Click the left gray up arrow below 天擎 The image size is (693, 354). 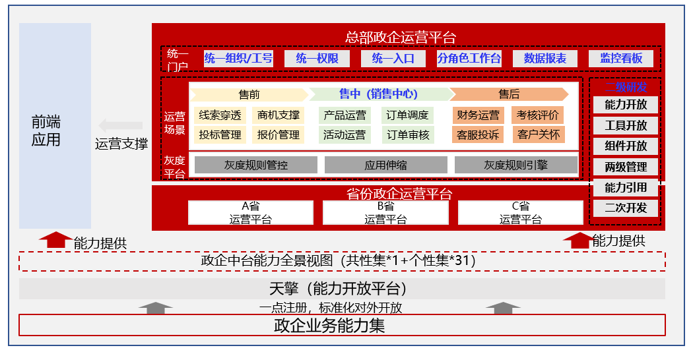(156, 307)
